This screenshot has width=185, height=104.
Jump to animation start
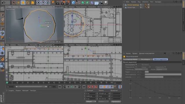pos(60,87)
